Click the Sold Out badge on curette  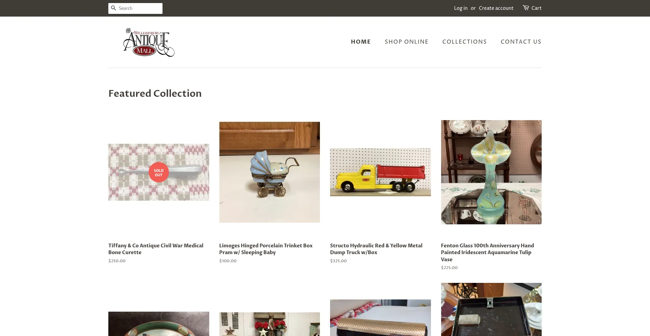(158, 172)
